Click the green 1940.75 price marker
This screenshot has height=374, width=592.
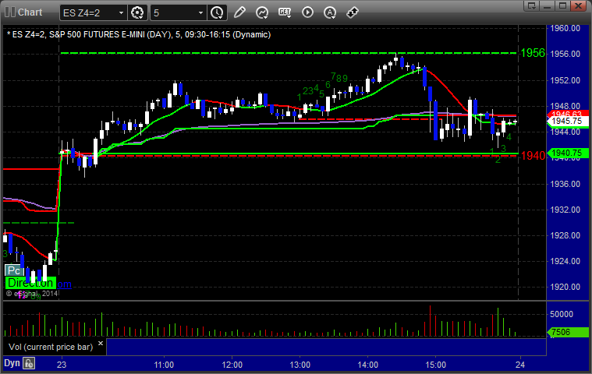[x=568, y=153]
